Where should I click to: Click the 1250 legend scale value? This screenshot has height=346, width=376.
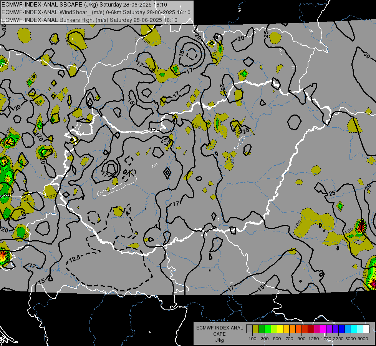coord(314,339)
